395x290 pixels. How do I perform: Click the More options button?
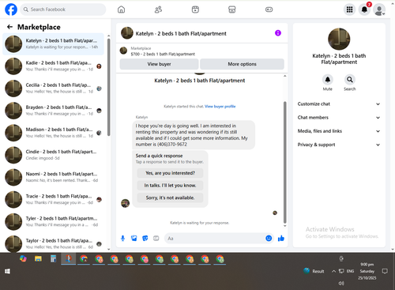242,64
